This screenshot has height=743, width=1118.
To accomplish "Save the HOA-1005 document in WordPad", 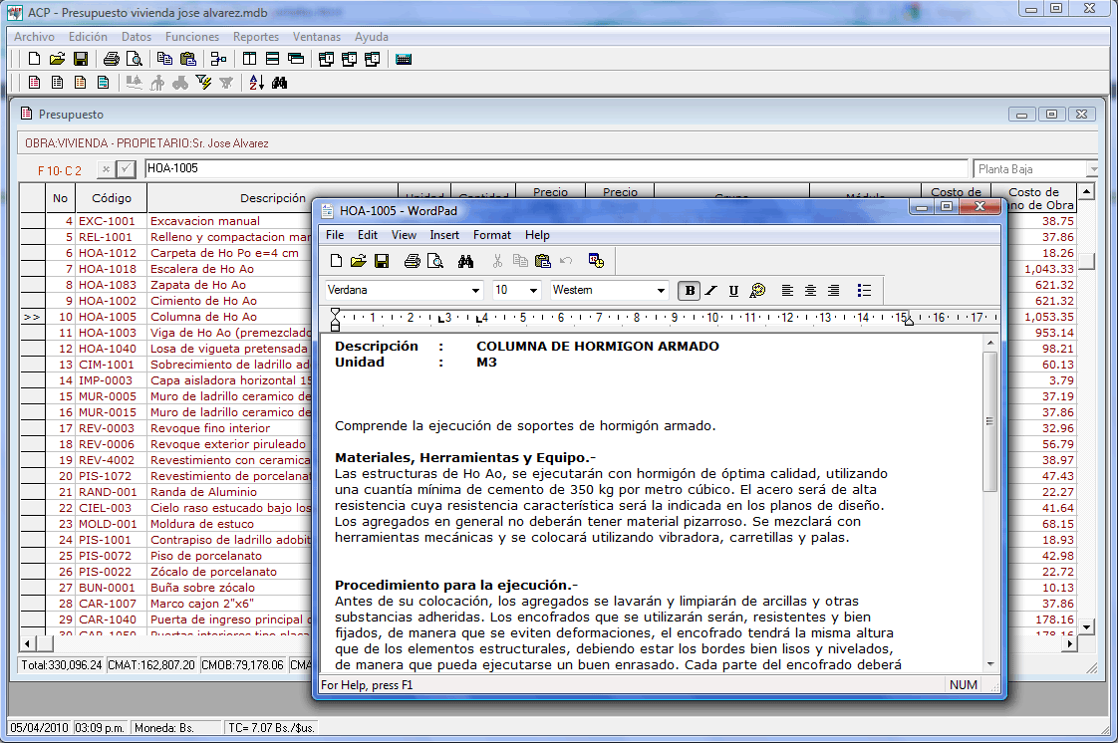I will [x=383, y=261].
